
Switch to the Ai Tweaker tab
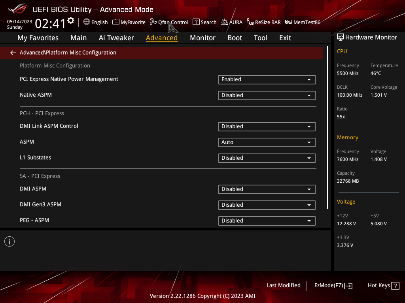pos(116,38)
